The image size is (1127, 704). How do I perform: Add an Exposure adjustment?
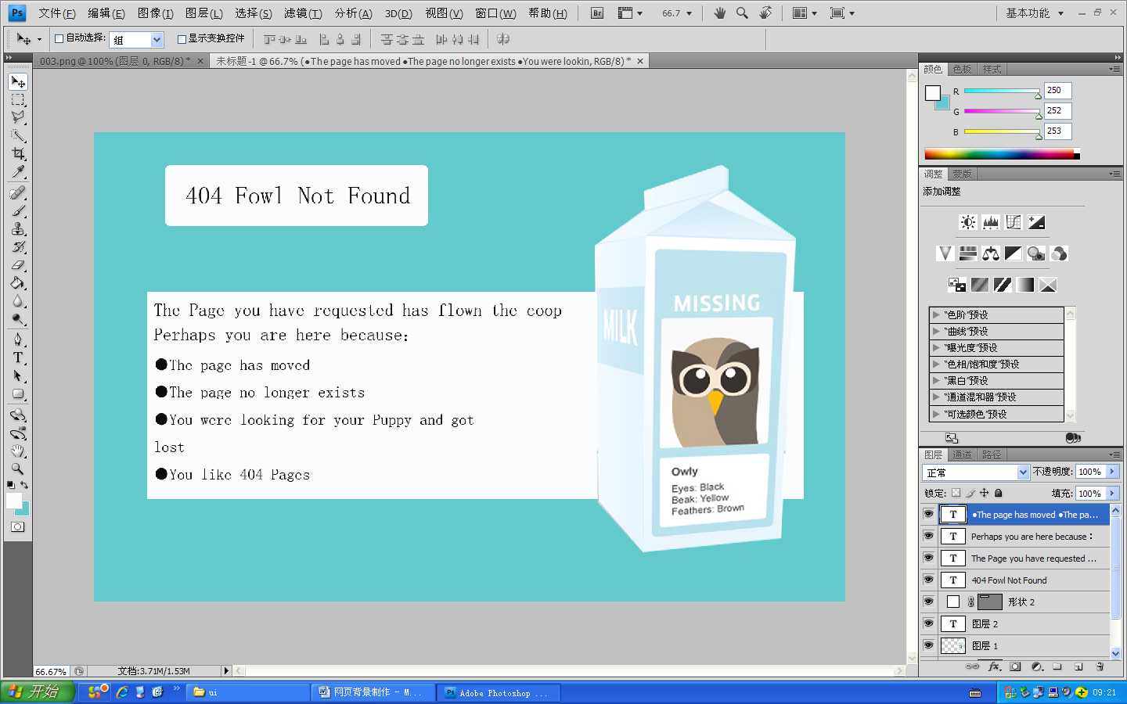1036,222
